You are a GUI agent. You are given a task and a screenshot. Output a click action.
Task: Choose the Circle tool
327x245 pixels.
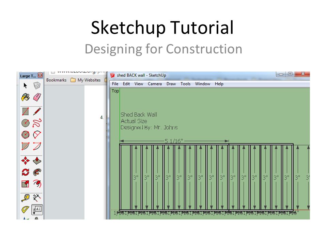tap(26, 123)
